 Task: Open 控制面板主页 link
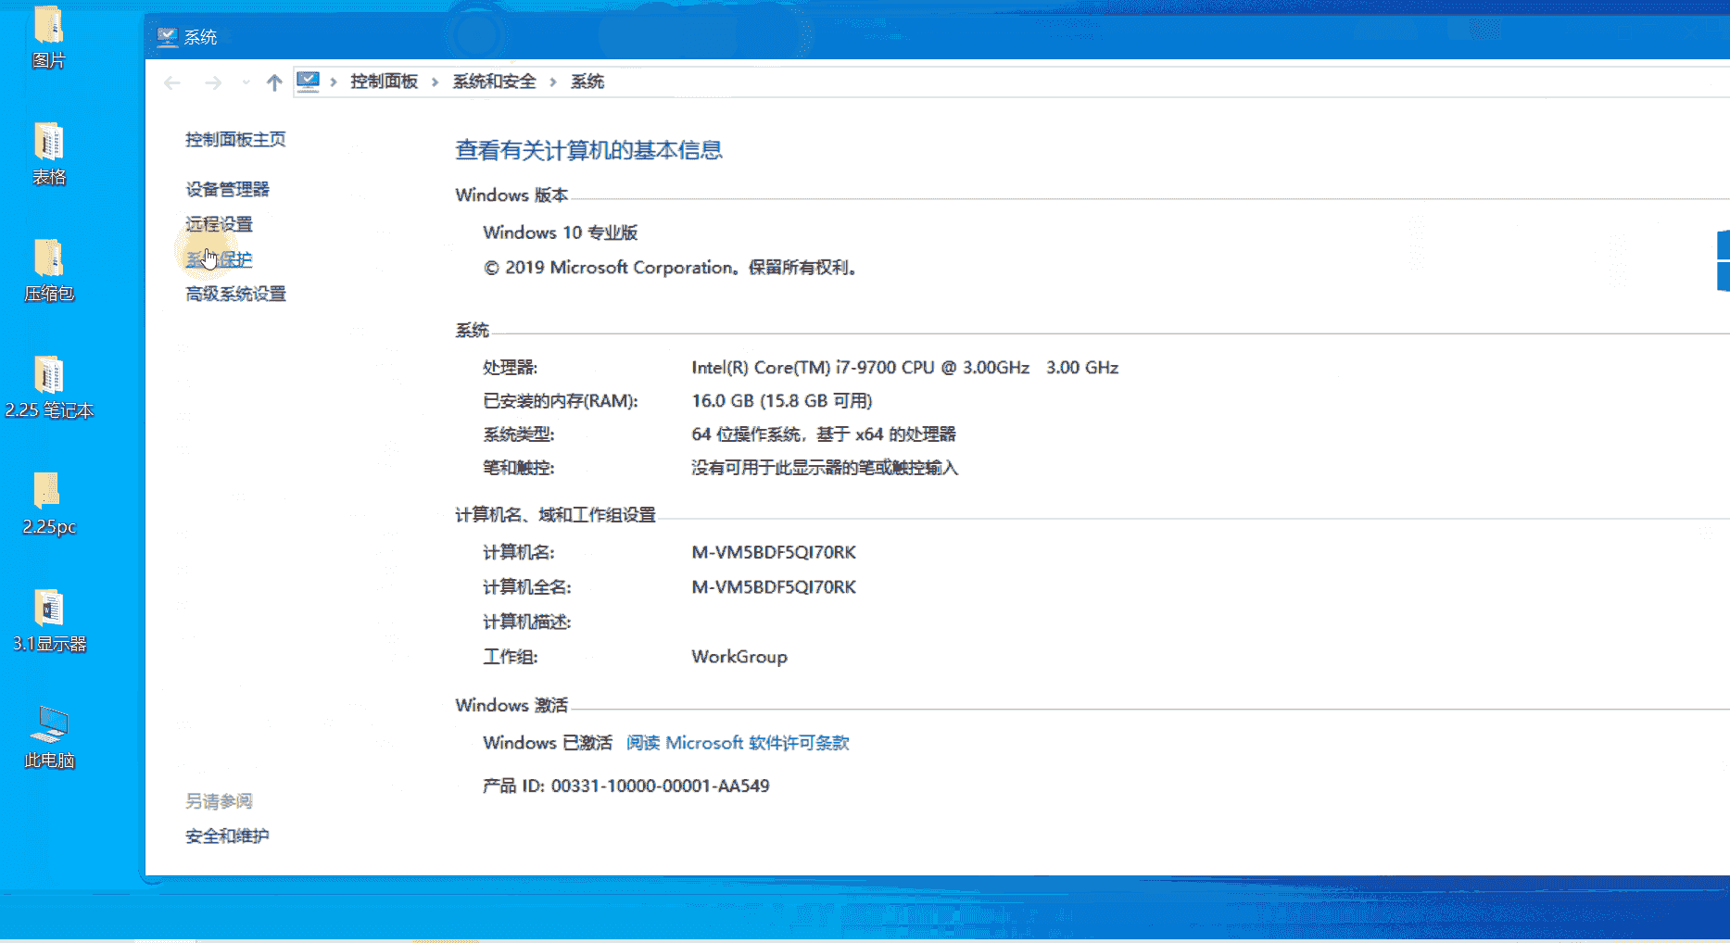[x=235, y=139]
